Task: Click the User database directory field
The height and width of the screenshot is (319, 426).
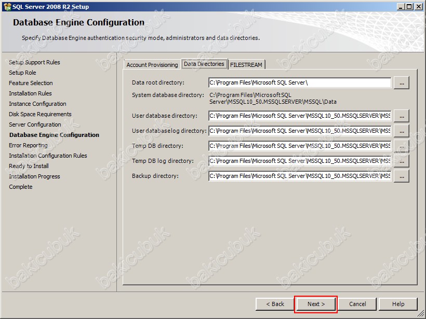Action: click(x=300, y=116)
